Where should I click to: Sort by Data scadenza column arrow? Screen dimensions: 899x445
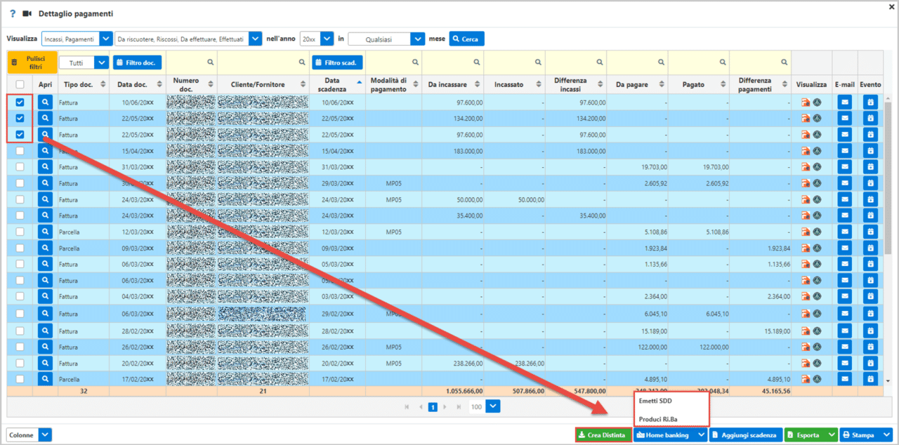tap(357, 84)
